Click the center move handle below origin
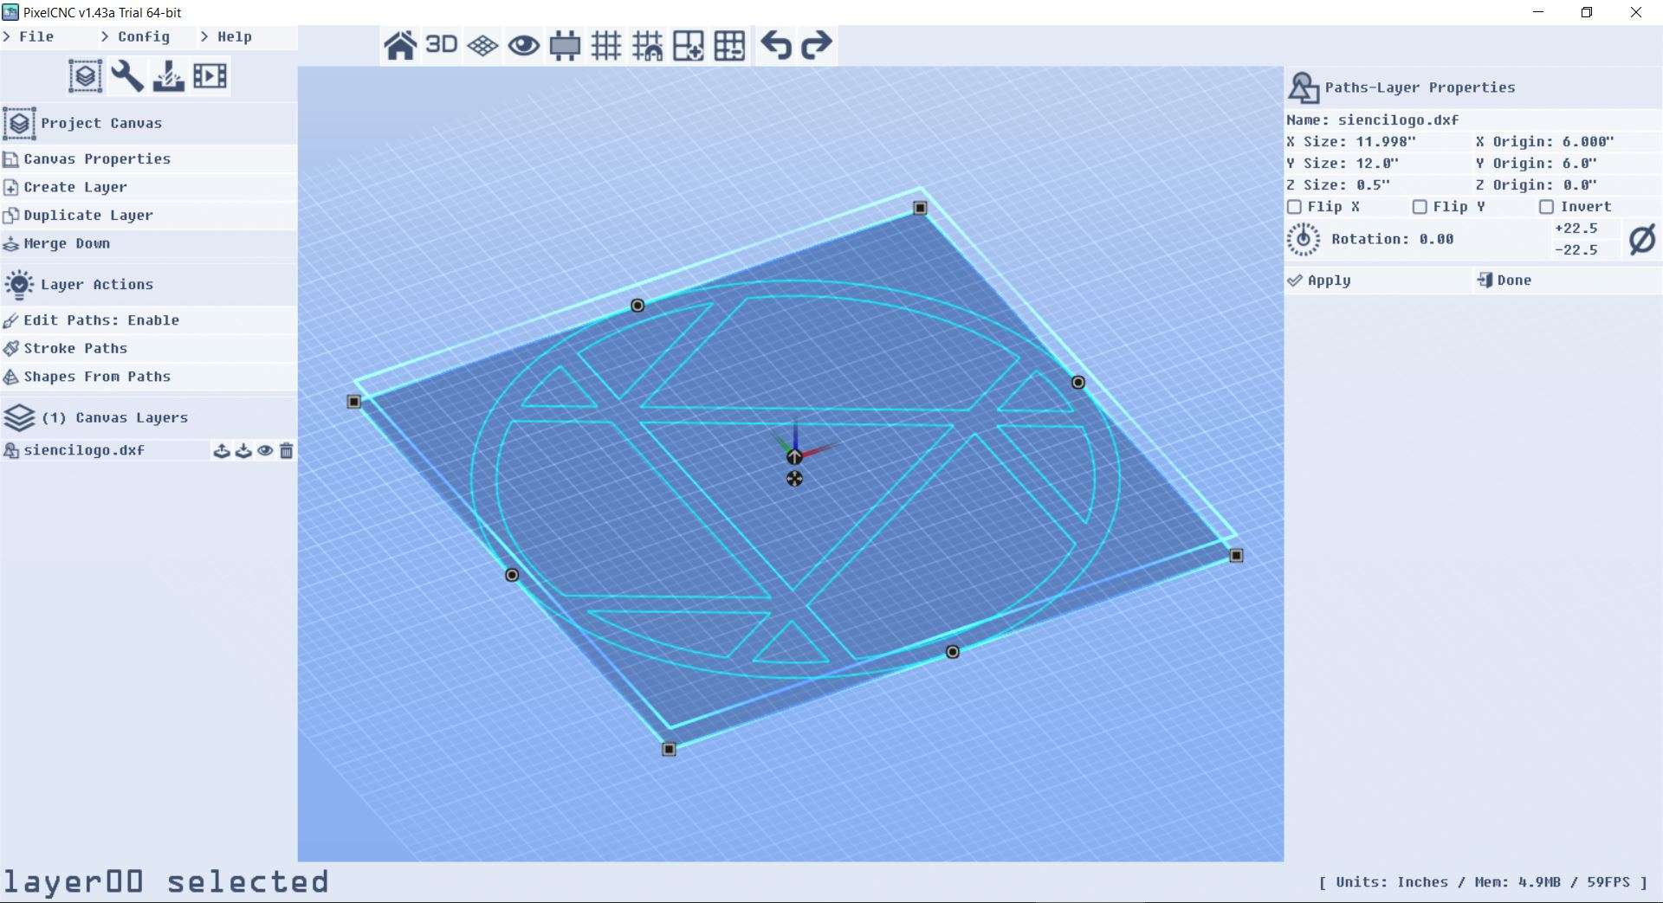The width and height of the screenshot is (1663, 903). 794,479
